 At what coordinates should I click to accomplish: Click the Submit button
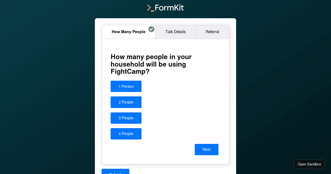click(x=115, y=172)
